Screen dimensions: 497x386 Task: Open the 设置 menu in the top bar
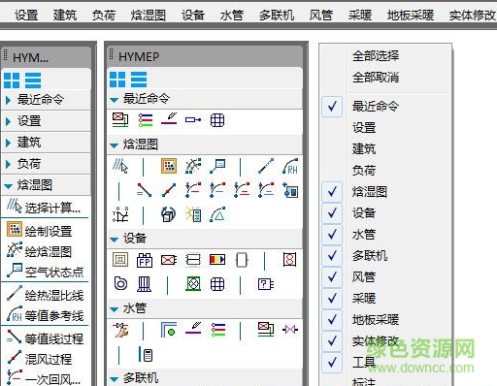(26, 15)
